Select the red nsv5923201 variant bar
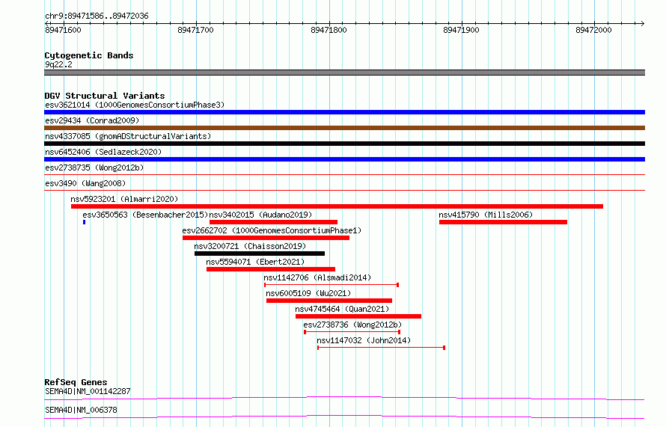This screenshot has width=666, height=427. pyautogui.click(x=337, y=206)
